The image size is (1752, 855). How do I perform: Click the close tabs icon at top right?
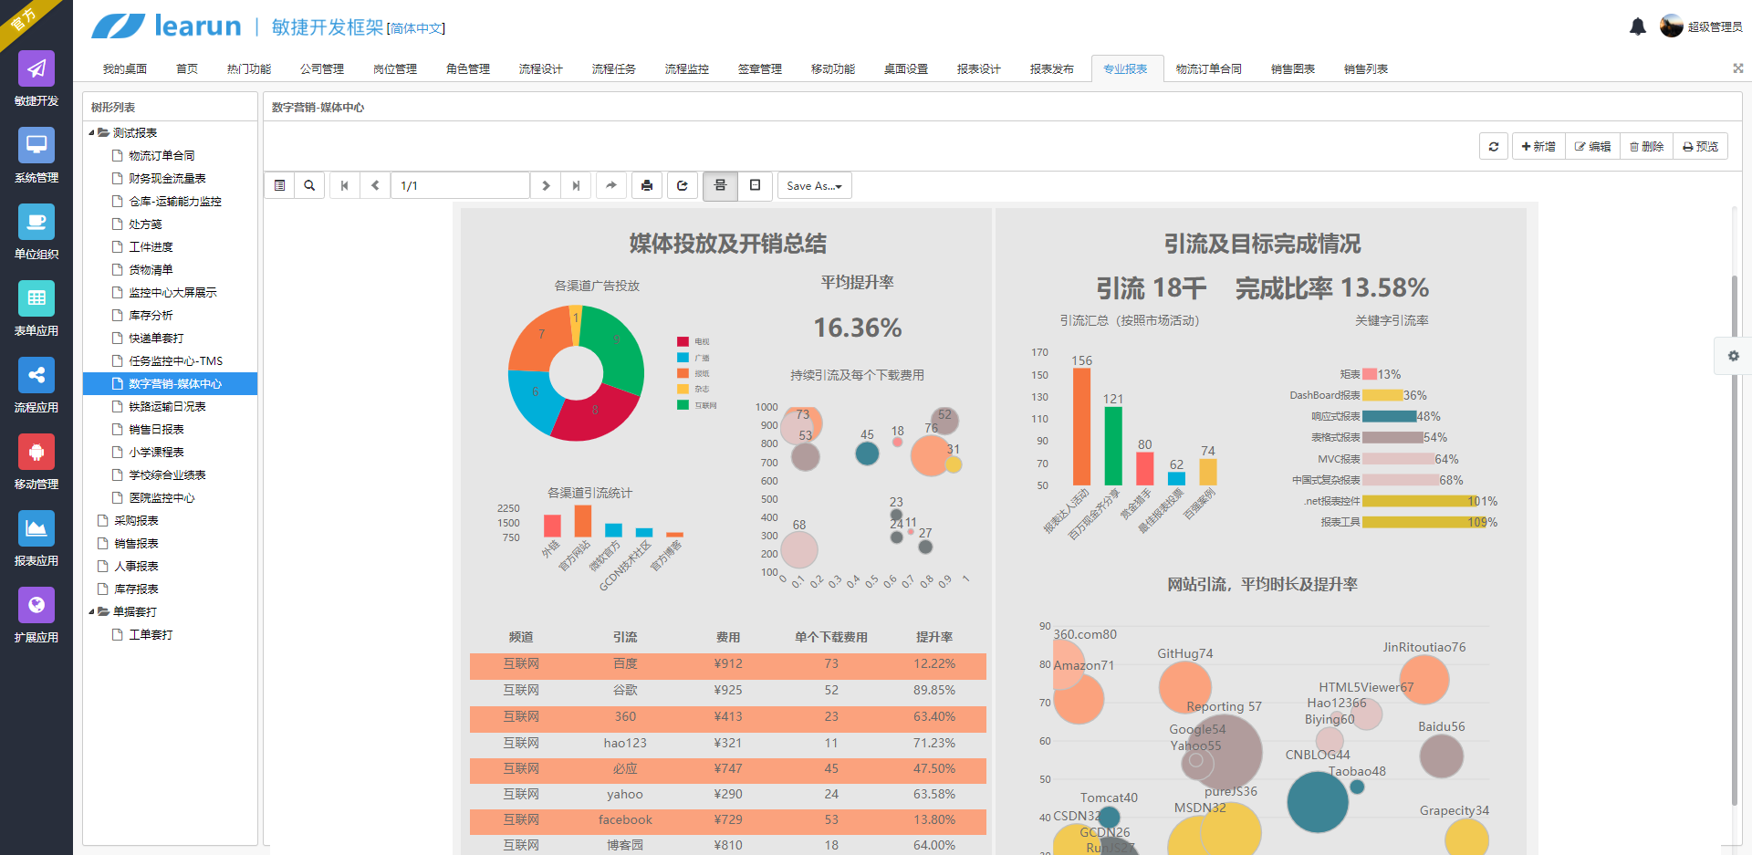[1738, 68]
